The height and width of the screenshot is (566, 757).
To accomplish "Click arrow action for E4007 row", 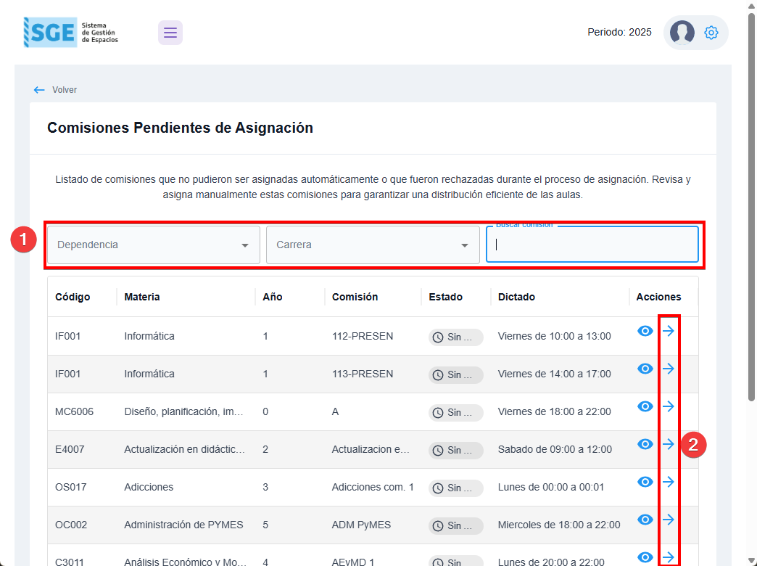I will coord(668,444).
